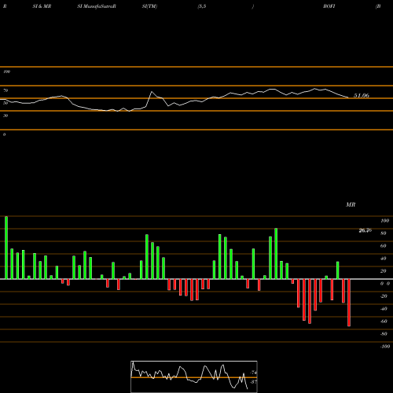Click the MR axis label -100

click(385, 347)
